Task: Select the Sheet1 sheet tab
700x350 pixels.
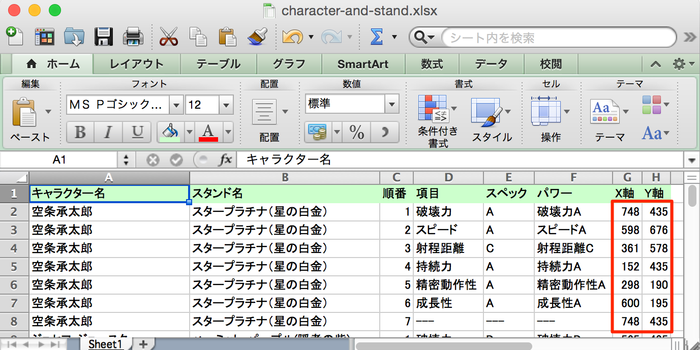Action: 106,344
